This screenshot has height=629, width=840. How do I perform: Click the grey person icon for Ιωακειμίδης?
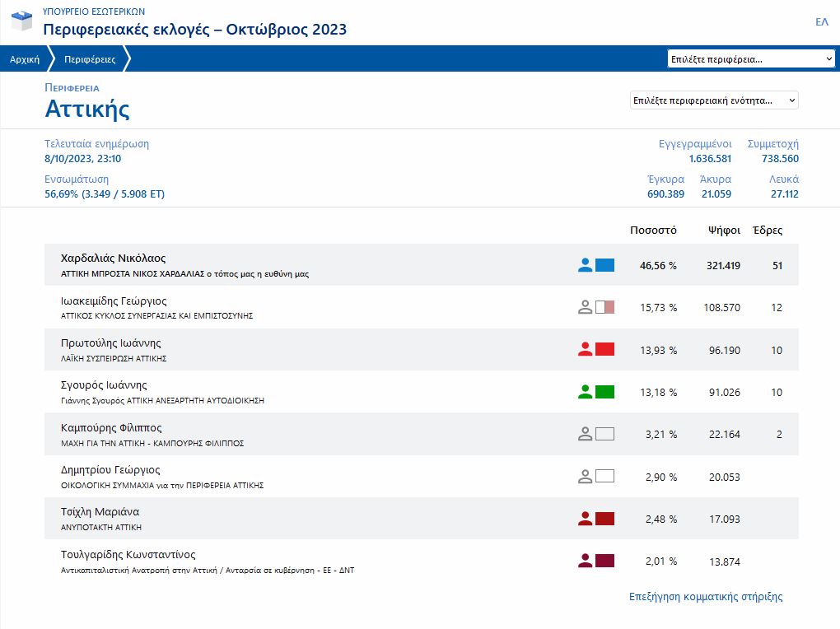coord(585,307)
